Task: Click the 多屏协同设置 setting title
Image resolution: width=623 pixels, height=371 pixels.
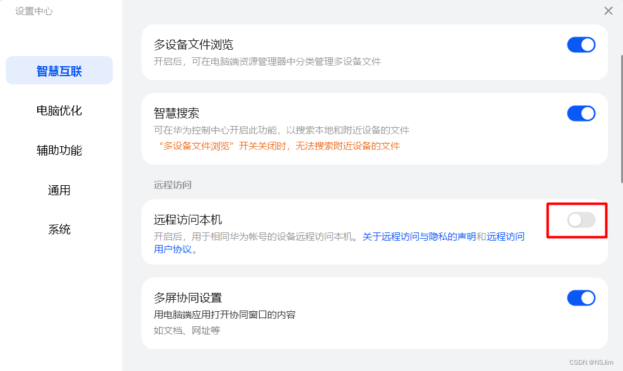Action: coord(188,298)
